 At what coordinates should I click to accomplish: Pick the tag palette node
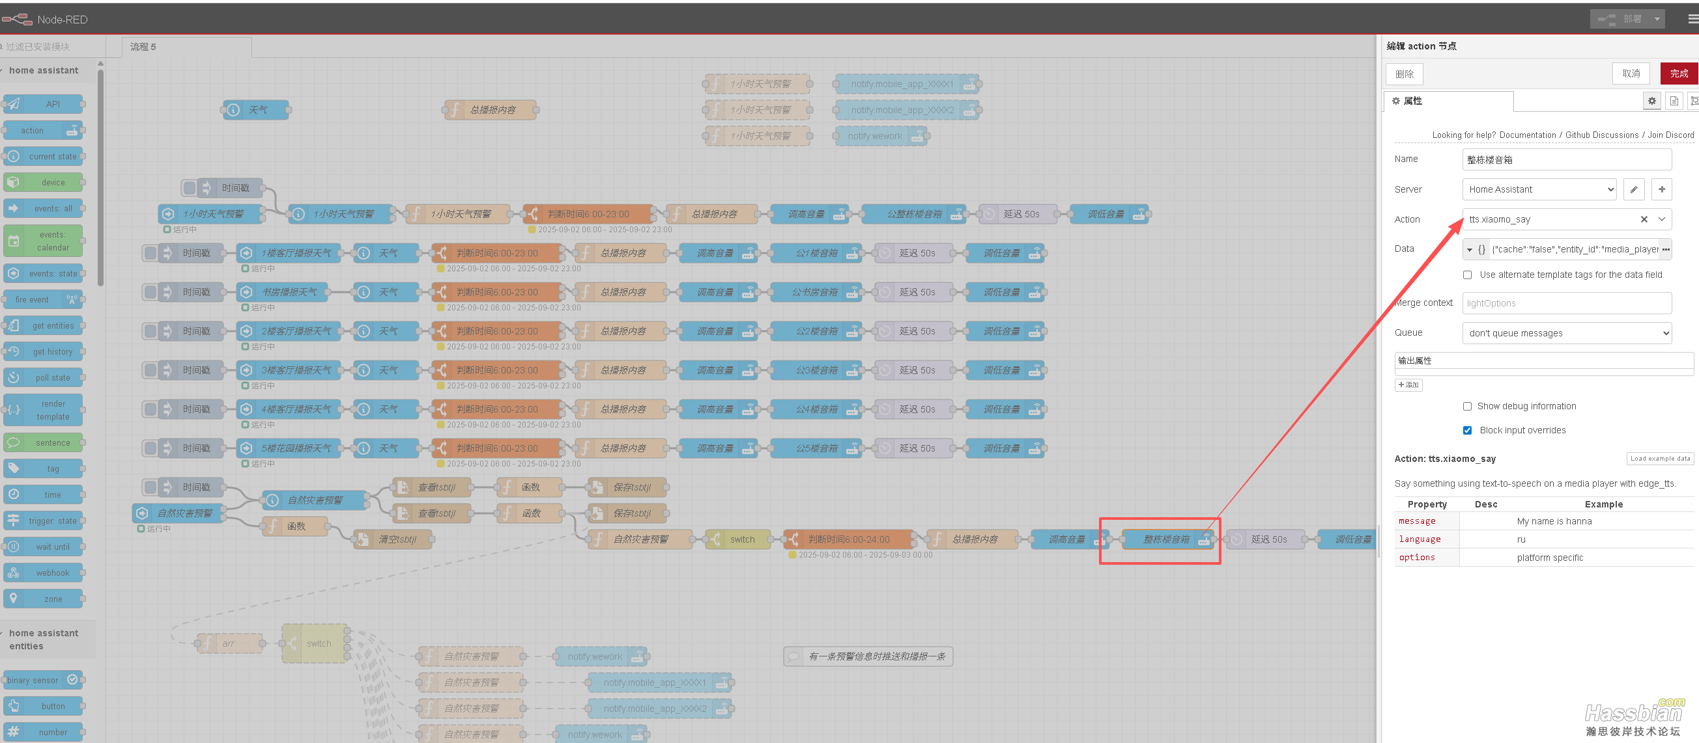[x=44, y=469]
